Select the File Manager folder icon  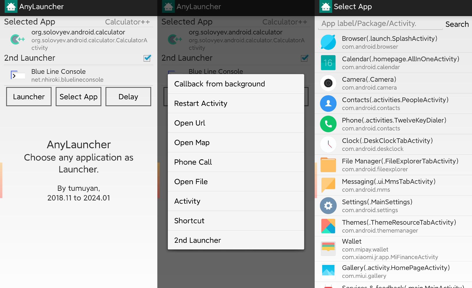click(328, 165)
